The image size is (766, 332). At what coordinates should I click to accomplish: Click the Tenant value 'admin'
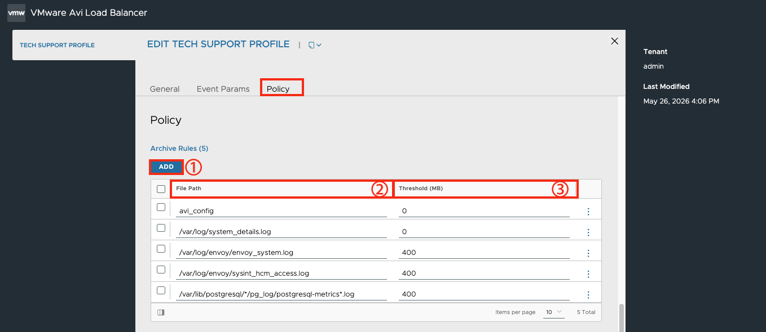(654, 66)
